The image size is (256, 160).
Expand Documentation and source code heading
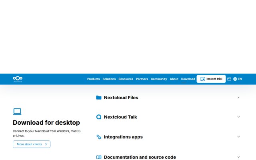coord(140,157)
